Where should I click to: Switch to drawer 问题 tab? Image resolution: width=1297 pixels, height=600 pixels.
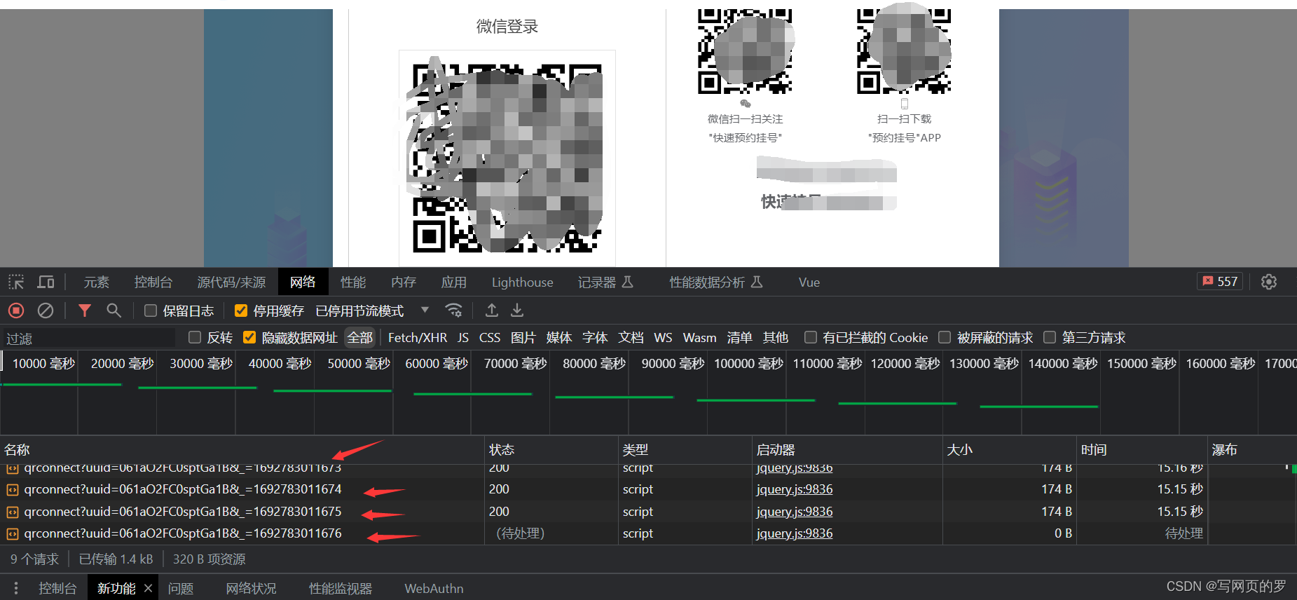coord(181,588)
